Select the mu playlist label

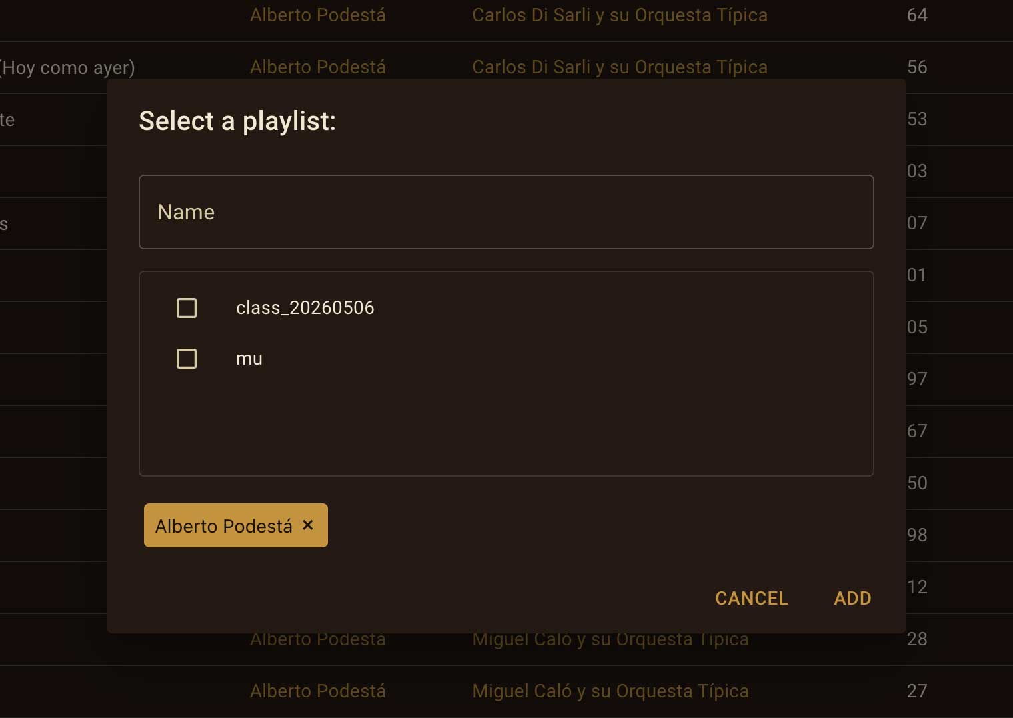[249, 359]
